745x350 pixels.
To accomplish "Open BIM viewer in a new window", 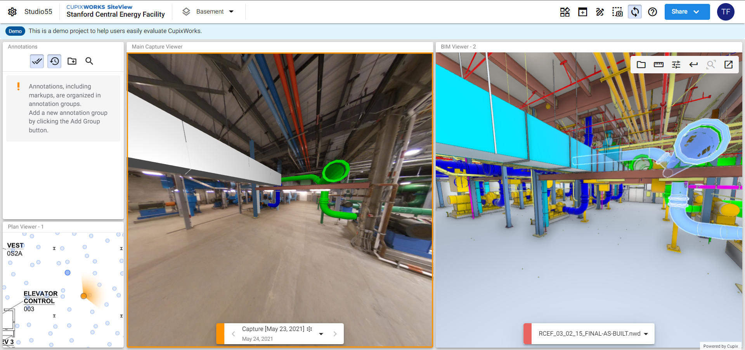I will (x=728, y=64).
